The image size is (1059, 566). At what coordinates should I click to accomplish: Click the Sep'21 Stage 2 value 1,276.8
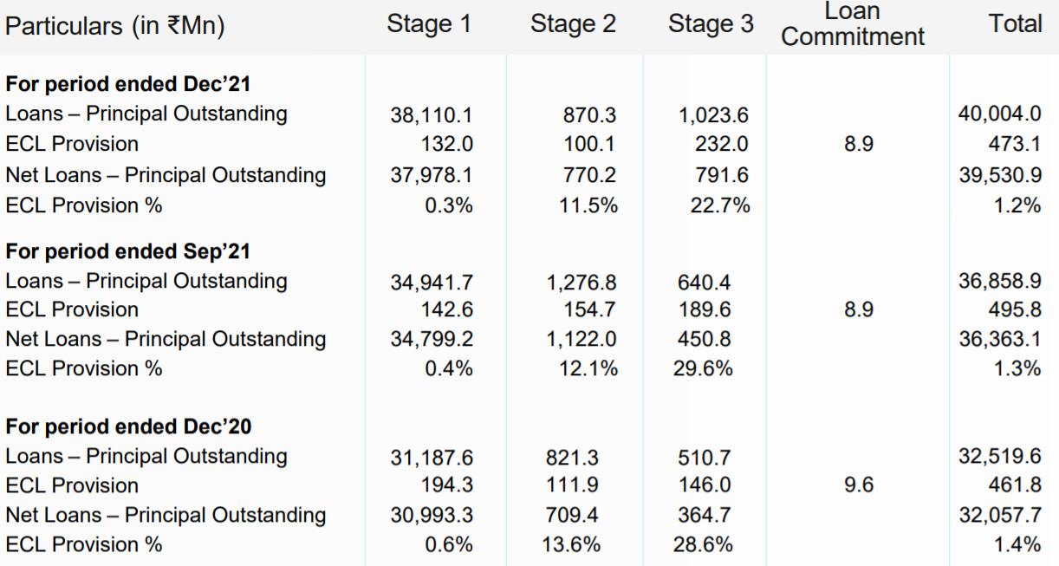tap(581, 283)
